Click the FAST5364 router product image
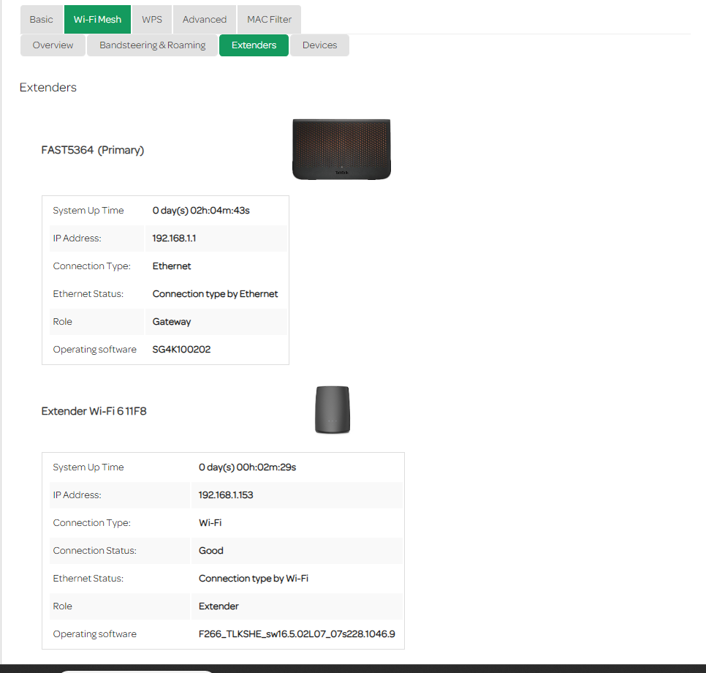 pos(341,148)
